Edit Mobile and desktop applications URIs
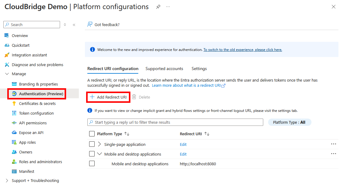 click(x=183, y=154)
